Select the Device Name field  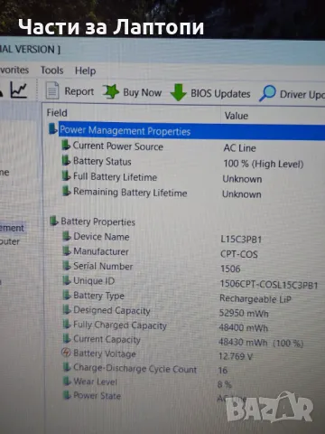(x=101, y=237)
